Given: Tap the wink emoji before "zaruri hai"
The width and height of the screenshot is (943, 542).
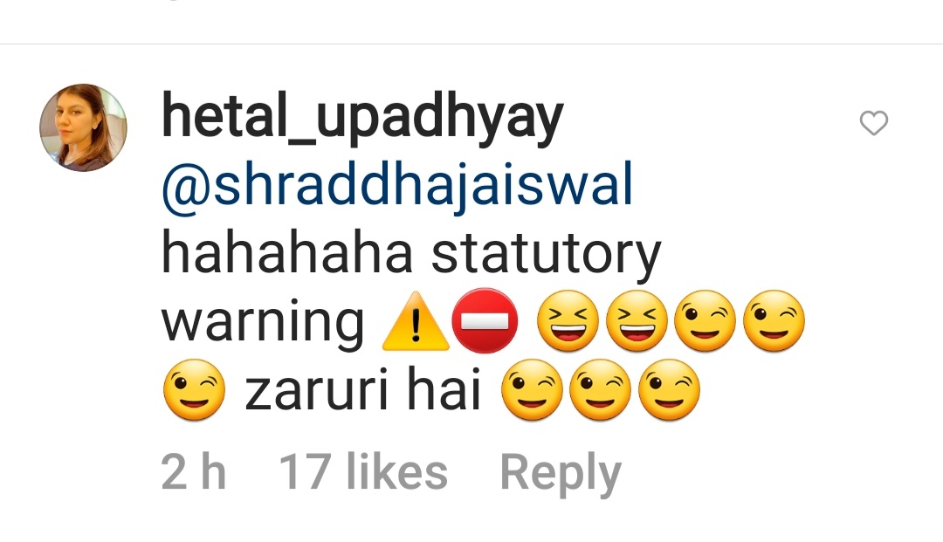Looking at the screenshot, I should click(x=194, y=389).
